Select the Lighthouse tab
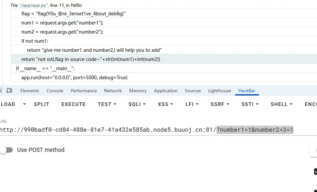The height and width of the screenshot is (192, 317). point(219,91)
